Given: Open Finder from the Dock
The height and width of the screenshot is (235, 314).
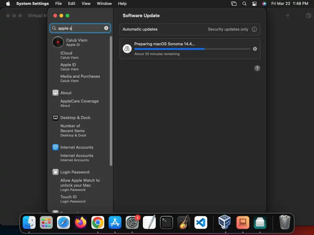Looking at the screenshot, I should coord(29,222).
